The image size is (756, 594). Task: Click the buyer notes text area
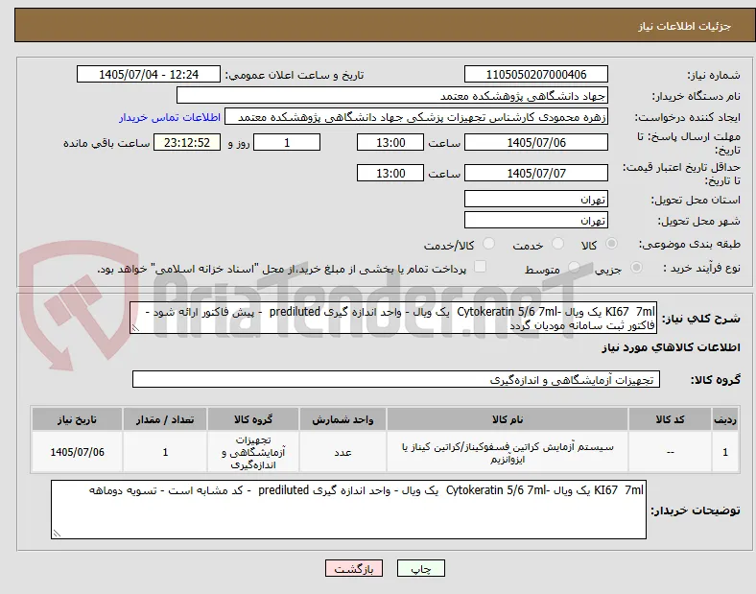(x=348, y=510)
